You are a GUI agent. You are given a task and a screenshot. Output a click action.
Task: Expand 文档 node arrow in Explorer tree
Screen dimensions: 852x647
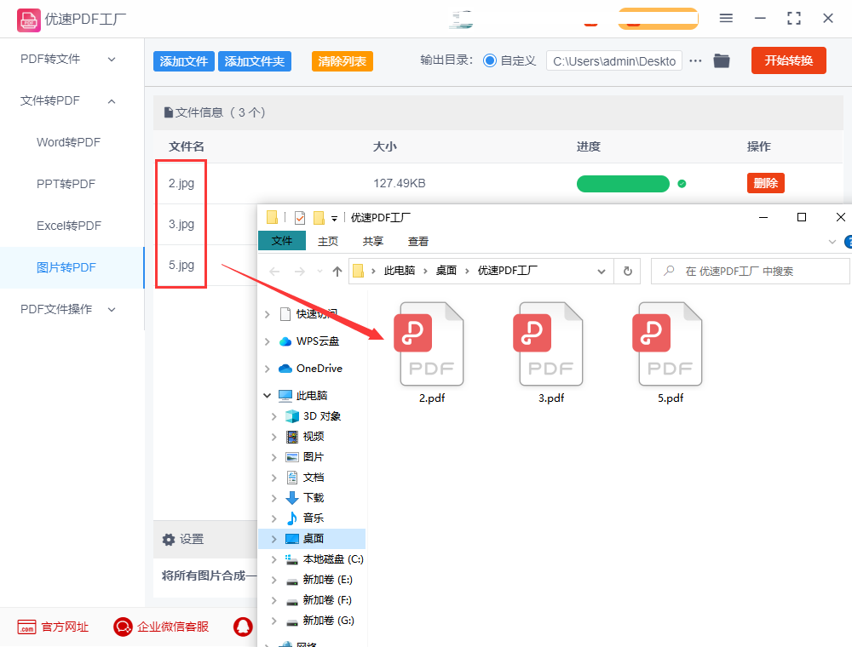(x=273, y=478)
